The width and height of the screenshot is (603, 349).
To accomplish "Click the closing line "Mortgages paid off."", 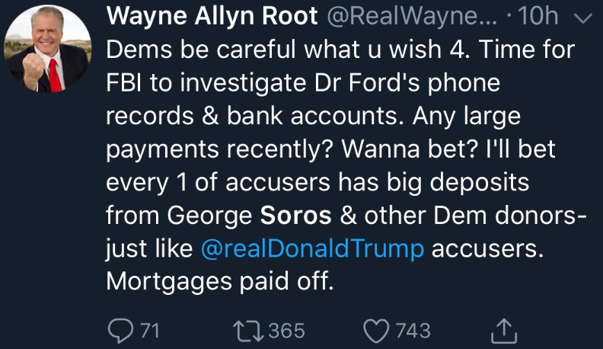I will (x=220, y=282).
